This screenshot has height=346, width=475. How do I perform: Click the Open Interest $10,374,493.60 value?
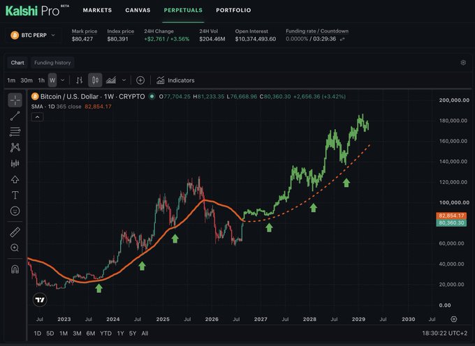256,39
